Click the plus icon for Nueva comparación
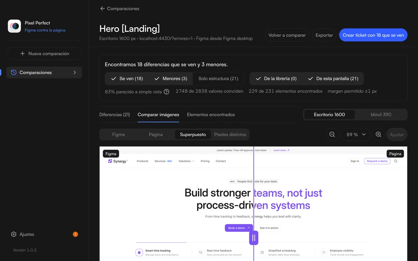Screen dimensions: 418x261 click(23, 53)
